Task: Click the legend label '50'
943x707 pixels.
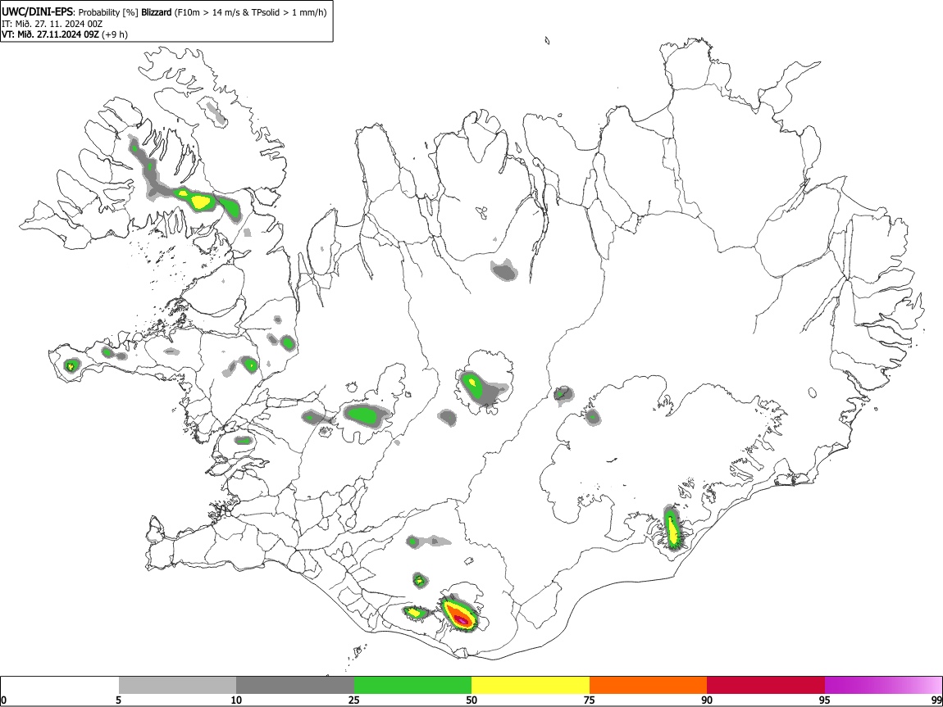Action: [471, 700]
